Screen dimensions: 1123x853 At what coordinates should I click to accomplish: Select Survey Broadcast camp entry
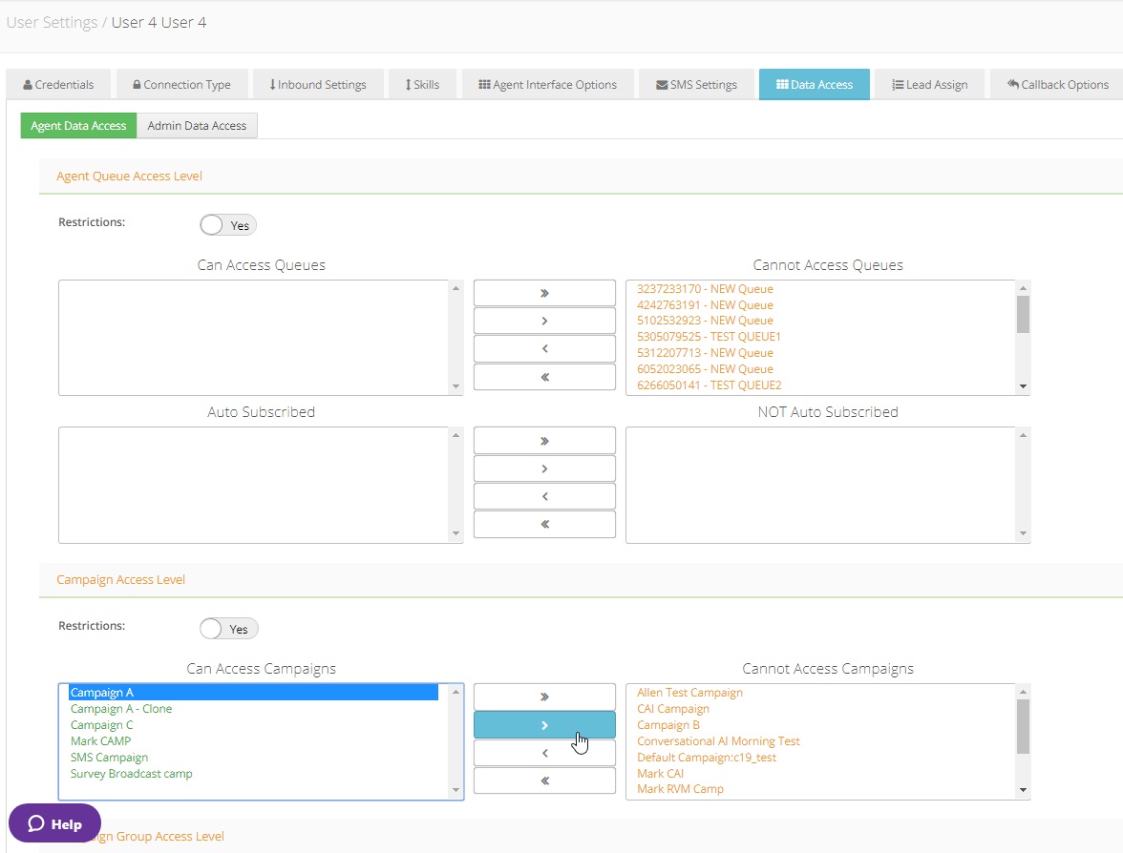tap(131, 774)
